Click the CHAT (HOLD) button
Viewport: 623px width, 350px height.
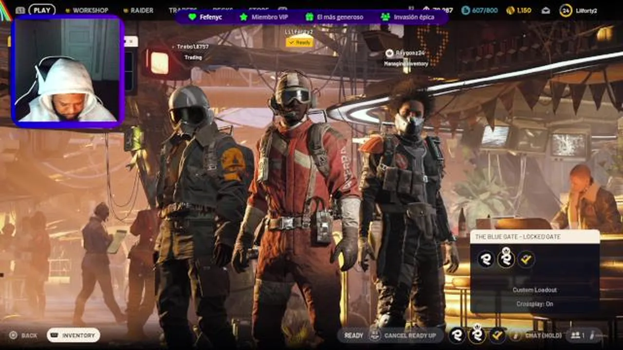point(544,335)
